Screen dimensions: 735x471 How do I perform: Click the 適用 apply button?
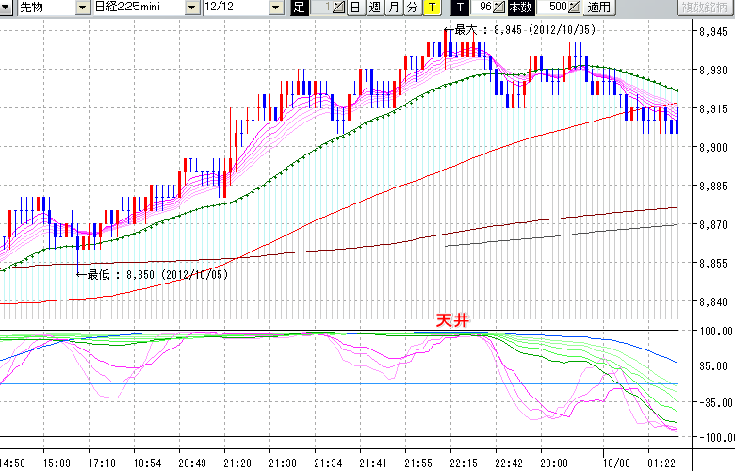point(598,8)
